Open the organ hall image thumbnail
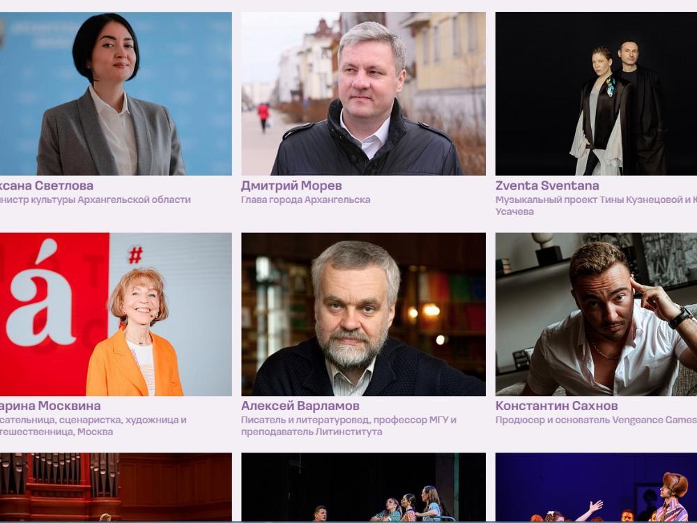Screen dimensions: 697x523 point(116,487)
